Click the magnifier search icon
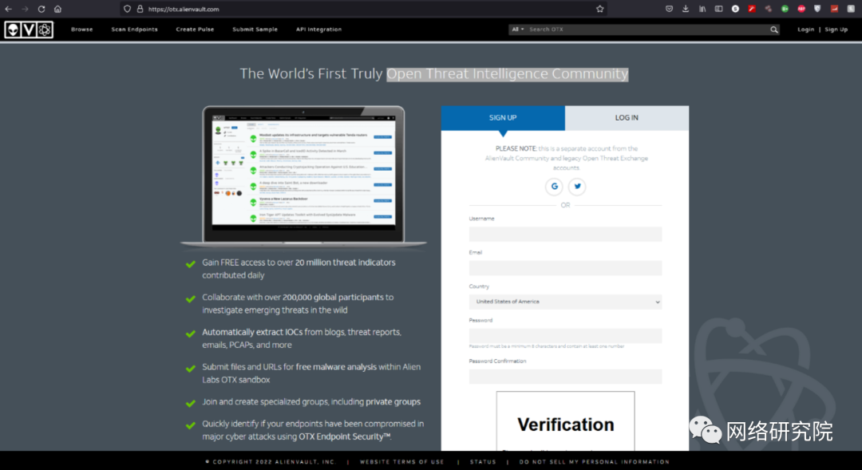 point(774,30)
